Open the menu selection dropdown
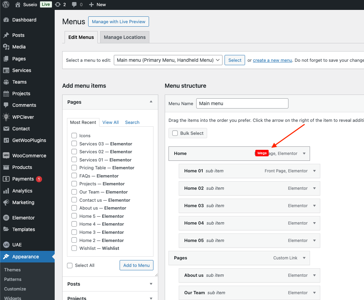Image resolution: width=364 pixels, height=300 pixels. pyautogui.click(x=168, y=60)
